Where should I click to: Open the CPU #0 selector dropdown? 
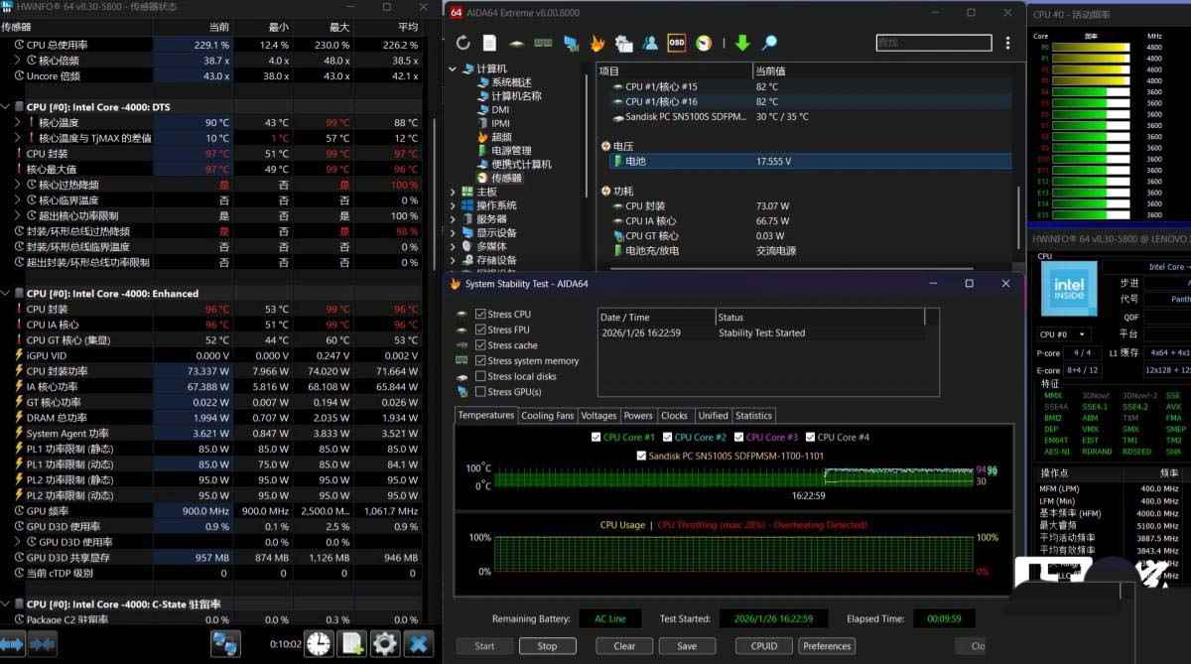(1063, 334)
